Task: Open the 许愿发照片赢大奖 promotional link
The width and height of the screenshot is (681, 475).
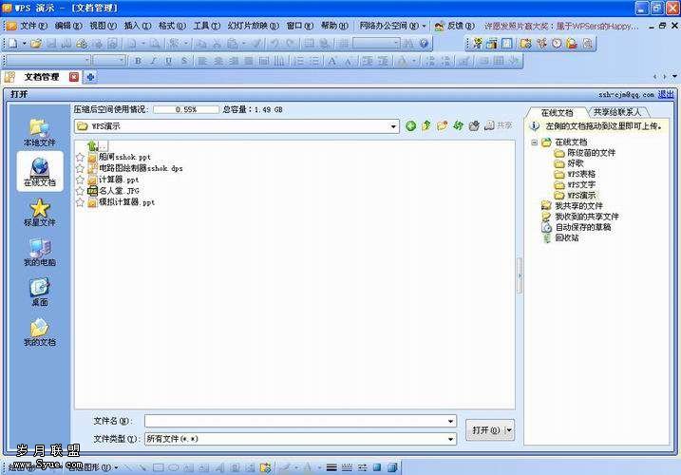Action: tap(561, 26)
